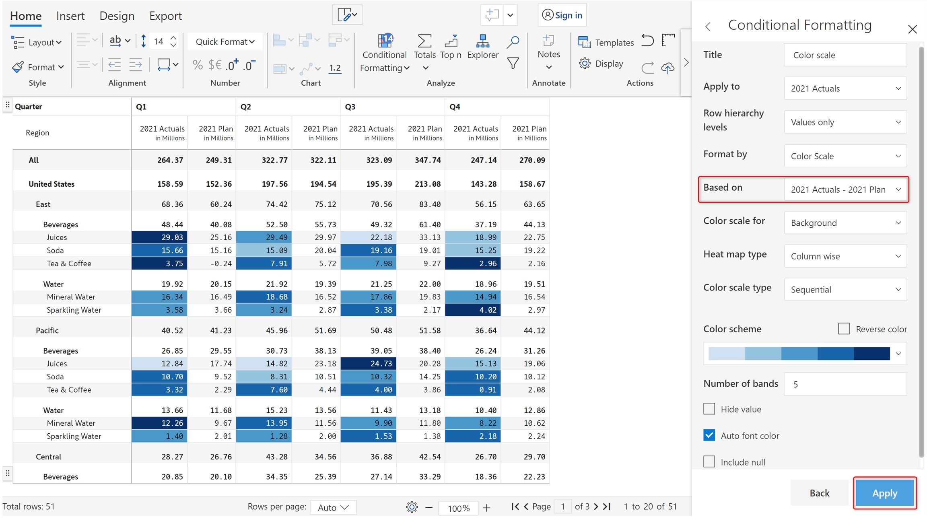Click the filter funnel icon
This screenshot has width=927, height=519.
(513, 64)
